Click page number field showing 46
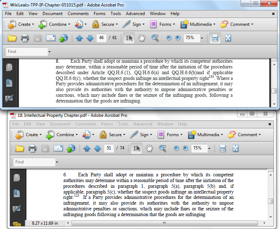The width and height of the screenshot is (280, 229). tap(102, 38)
